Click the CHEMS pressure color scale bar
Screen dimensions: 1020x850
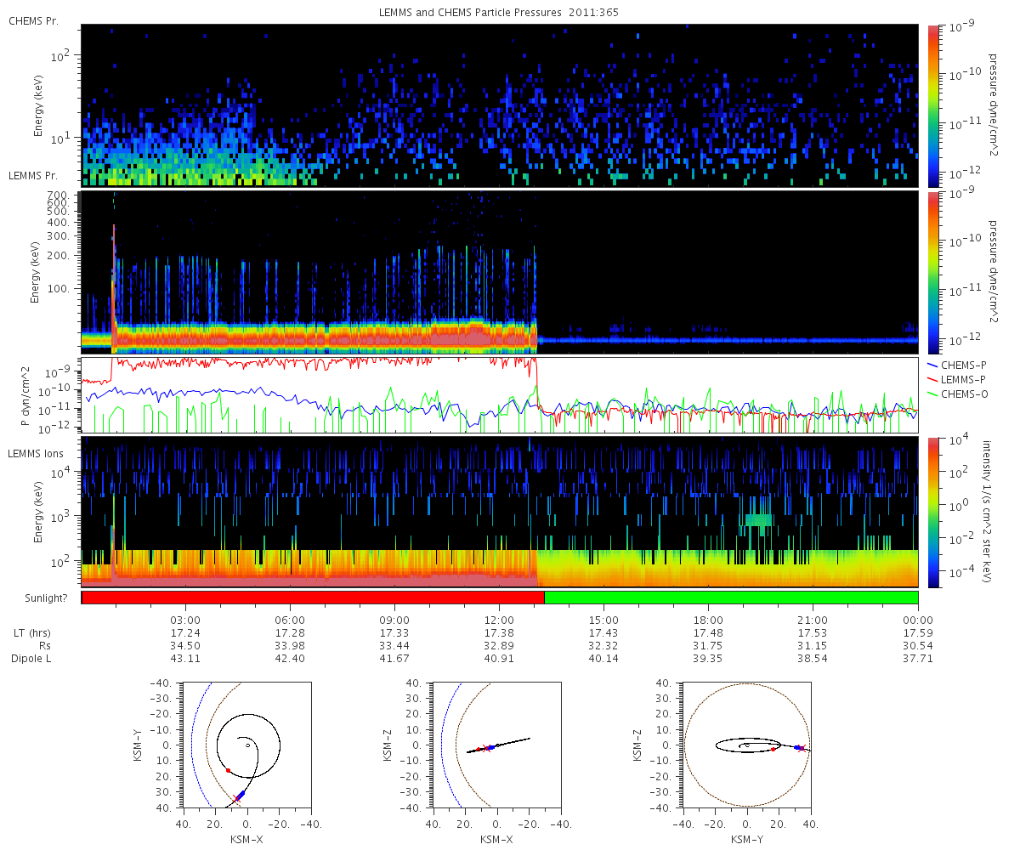[933, 105]
